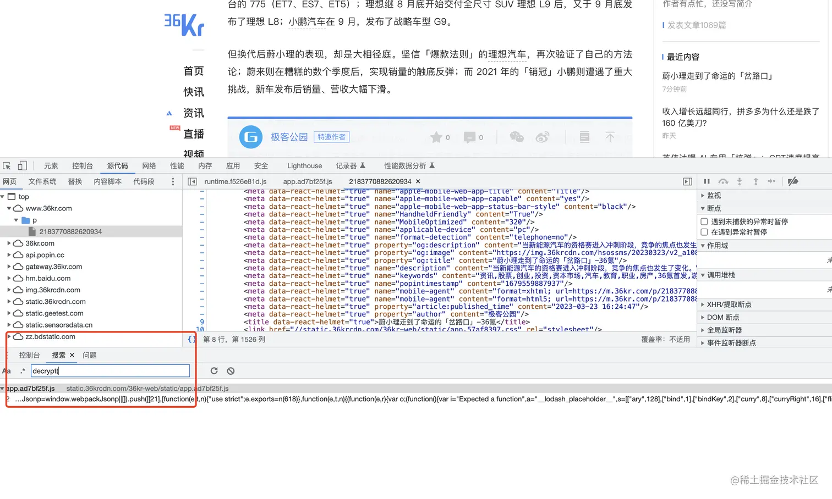Image resolution: width=832 pixels, height=499 pixels.
Task: Step into next function call
Action: coord(740,181)
